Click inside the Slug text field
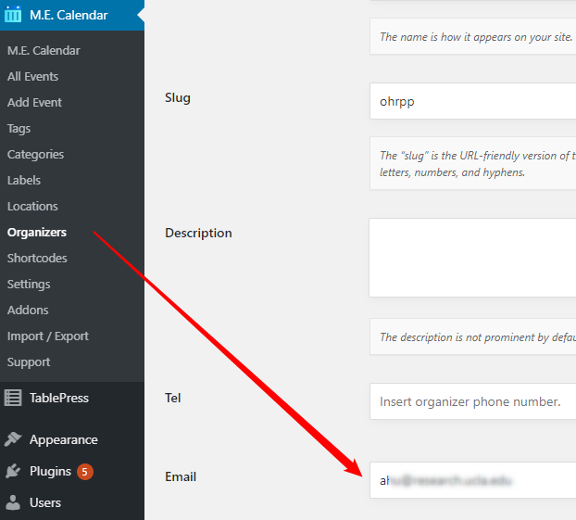The height and width of the screenshot is (520, 576). (472, 101)
